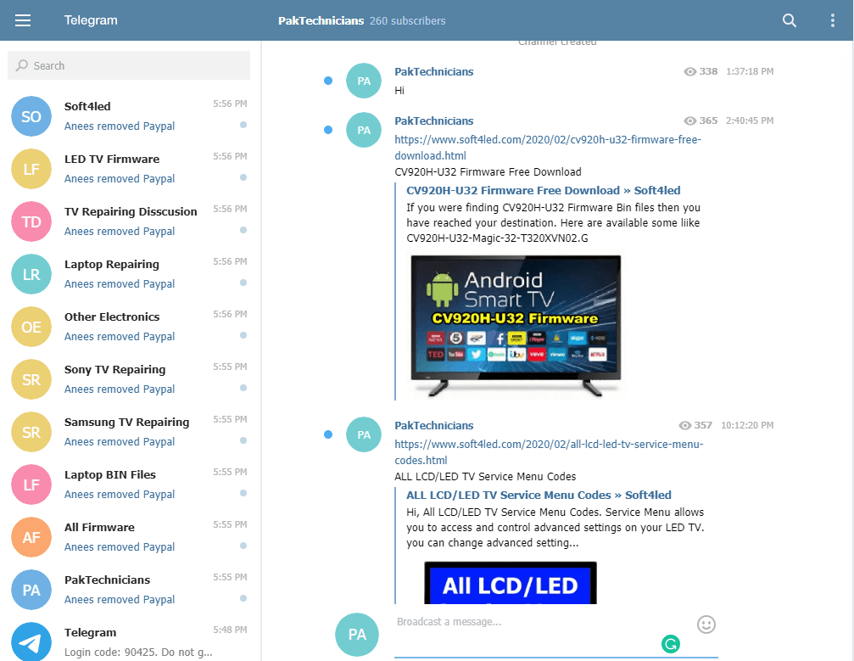Open channel info via the PakTechnicians header title
This screenshot has height=661, width=854.
point(321,20)
